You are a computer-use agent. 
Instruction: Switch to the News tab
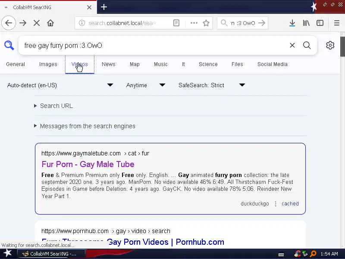point(109,64)
